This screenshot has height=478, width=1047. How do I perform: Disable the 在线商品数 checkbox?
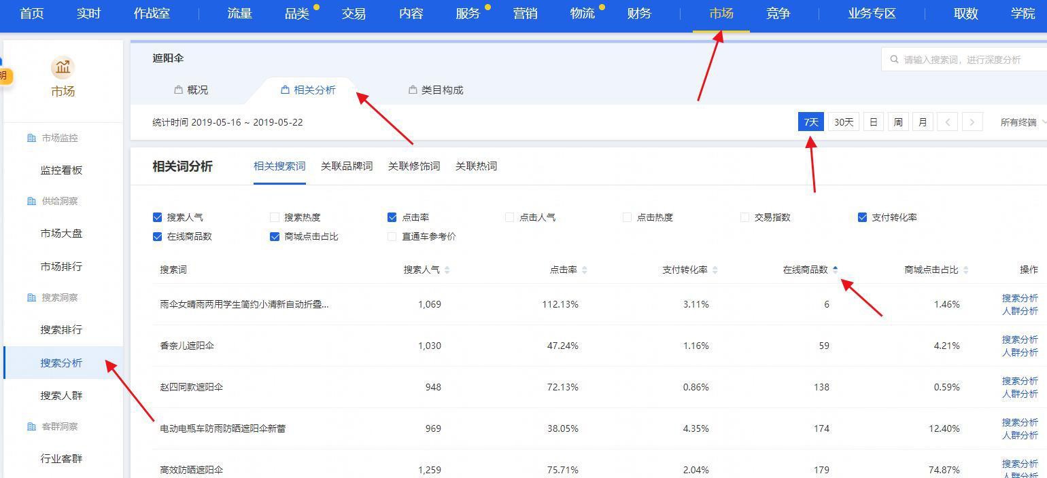coord(158,236)
